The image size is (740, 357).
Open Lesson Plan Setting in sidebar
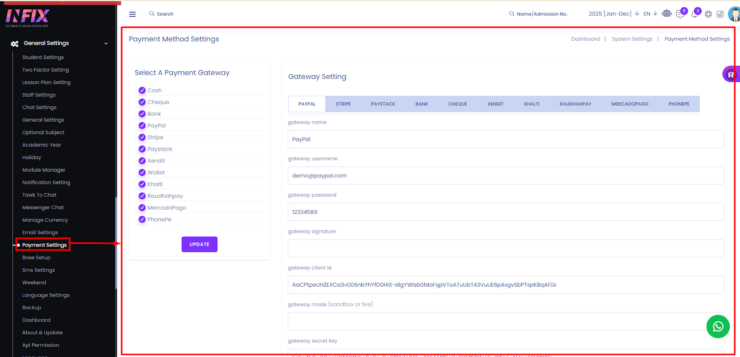point(46,82)
